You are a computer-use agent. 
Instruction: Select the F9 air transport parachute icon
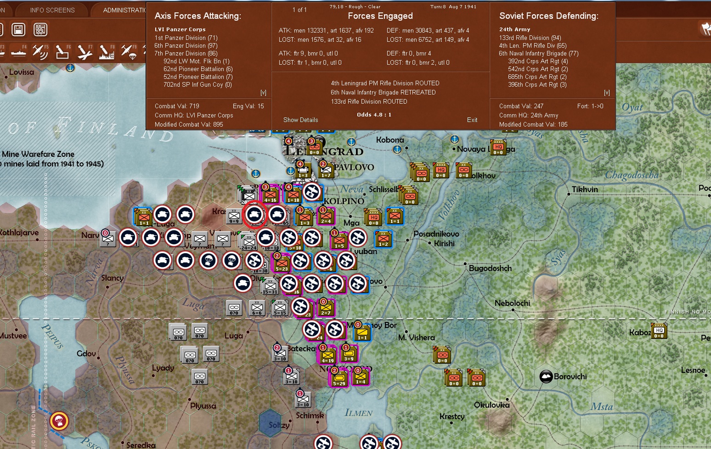click(129, 52)
